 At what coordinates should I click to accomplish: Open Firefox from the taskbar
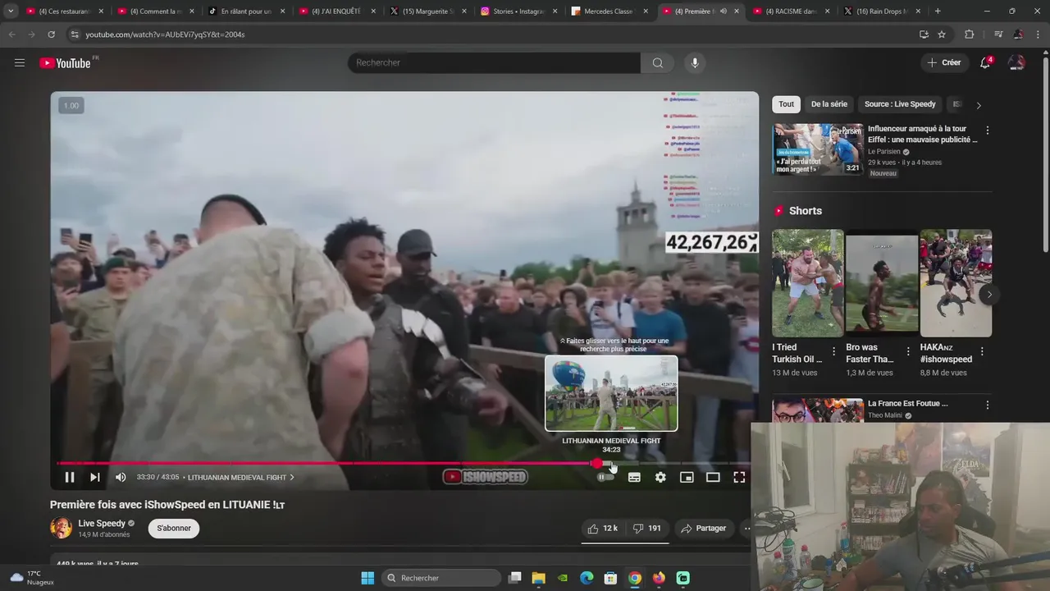click(x=659, y=578)
